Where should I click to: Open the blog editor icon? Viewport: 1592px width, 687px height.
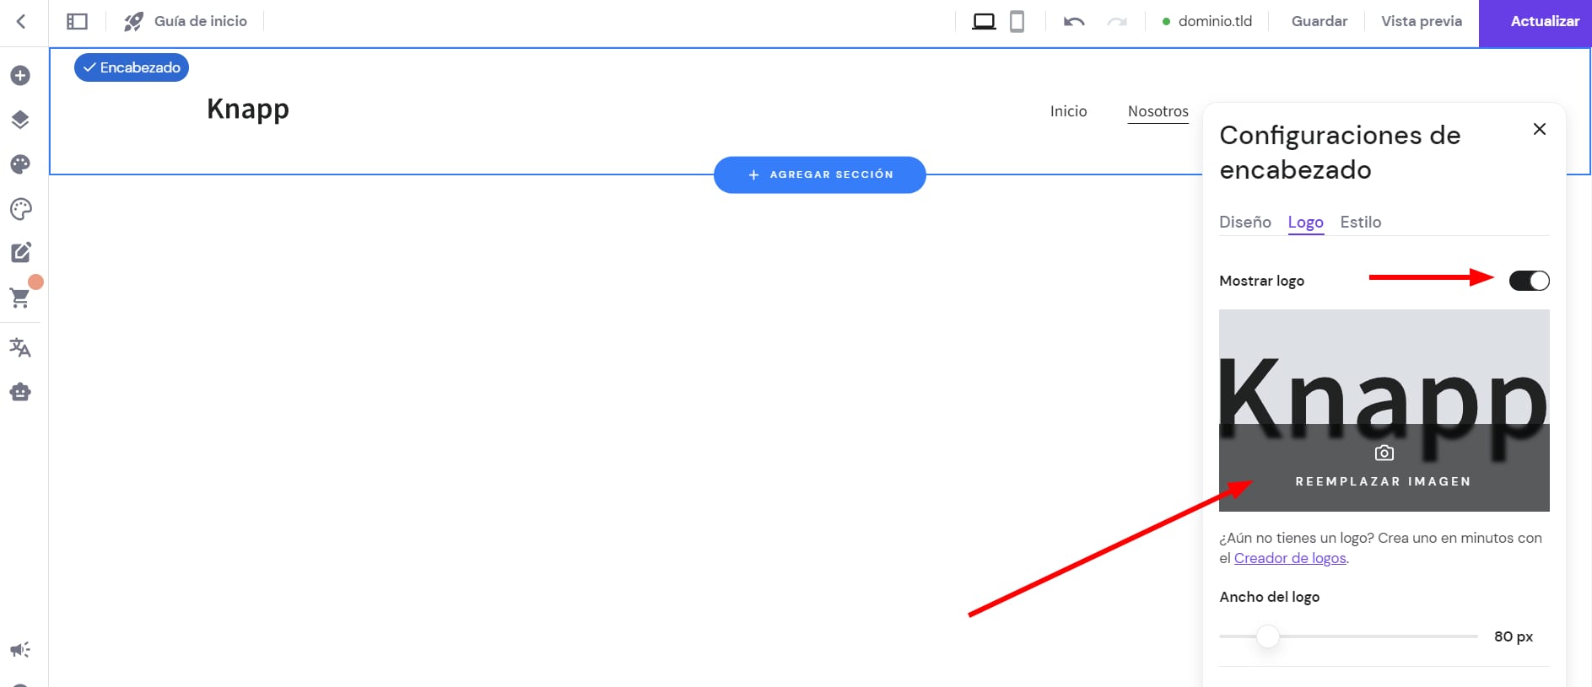pyautogui.click(x=20, y=252)
